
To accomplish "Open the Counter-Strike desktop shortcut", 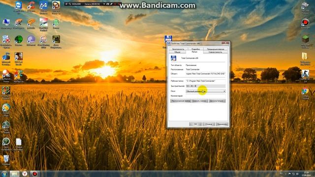I will (x=305, y=74).
